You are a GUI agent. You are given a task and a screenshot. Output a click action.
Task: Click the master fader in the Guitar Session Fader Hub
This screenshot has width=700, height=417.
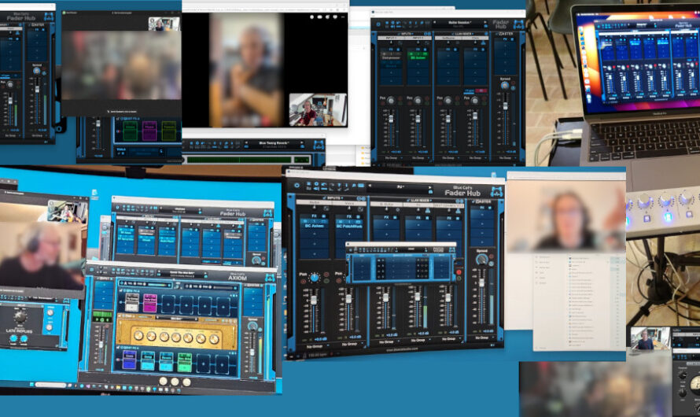[505, 106]
